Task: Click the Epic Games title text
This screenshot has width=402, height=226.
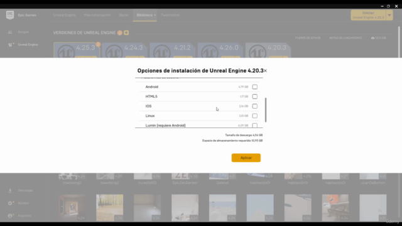Action: 27,15
